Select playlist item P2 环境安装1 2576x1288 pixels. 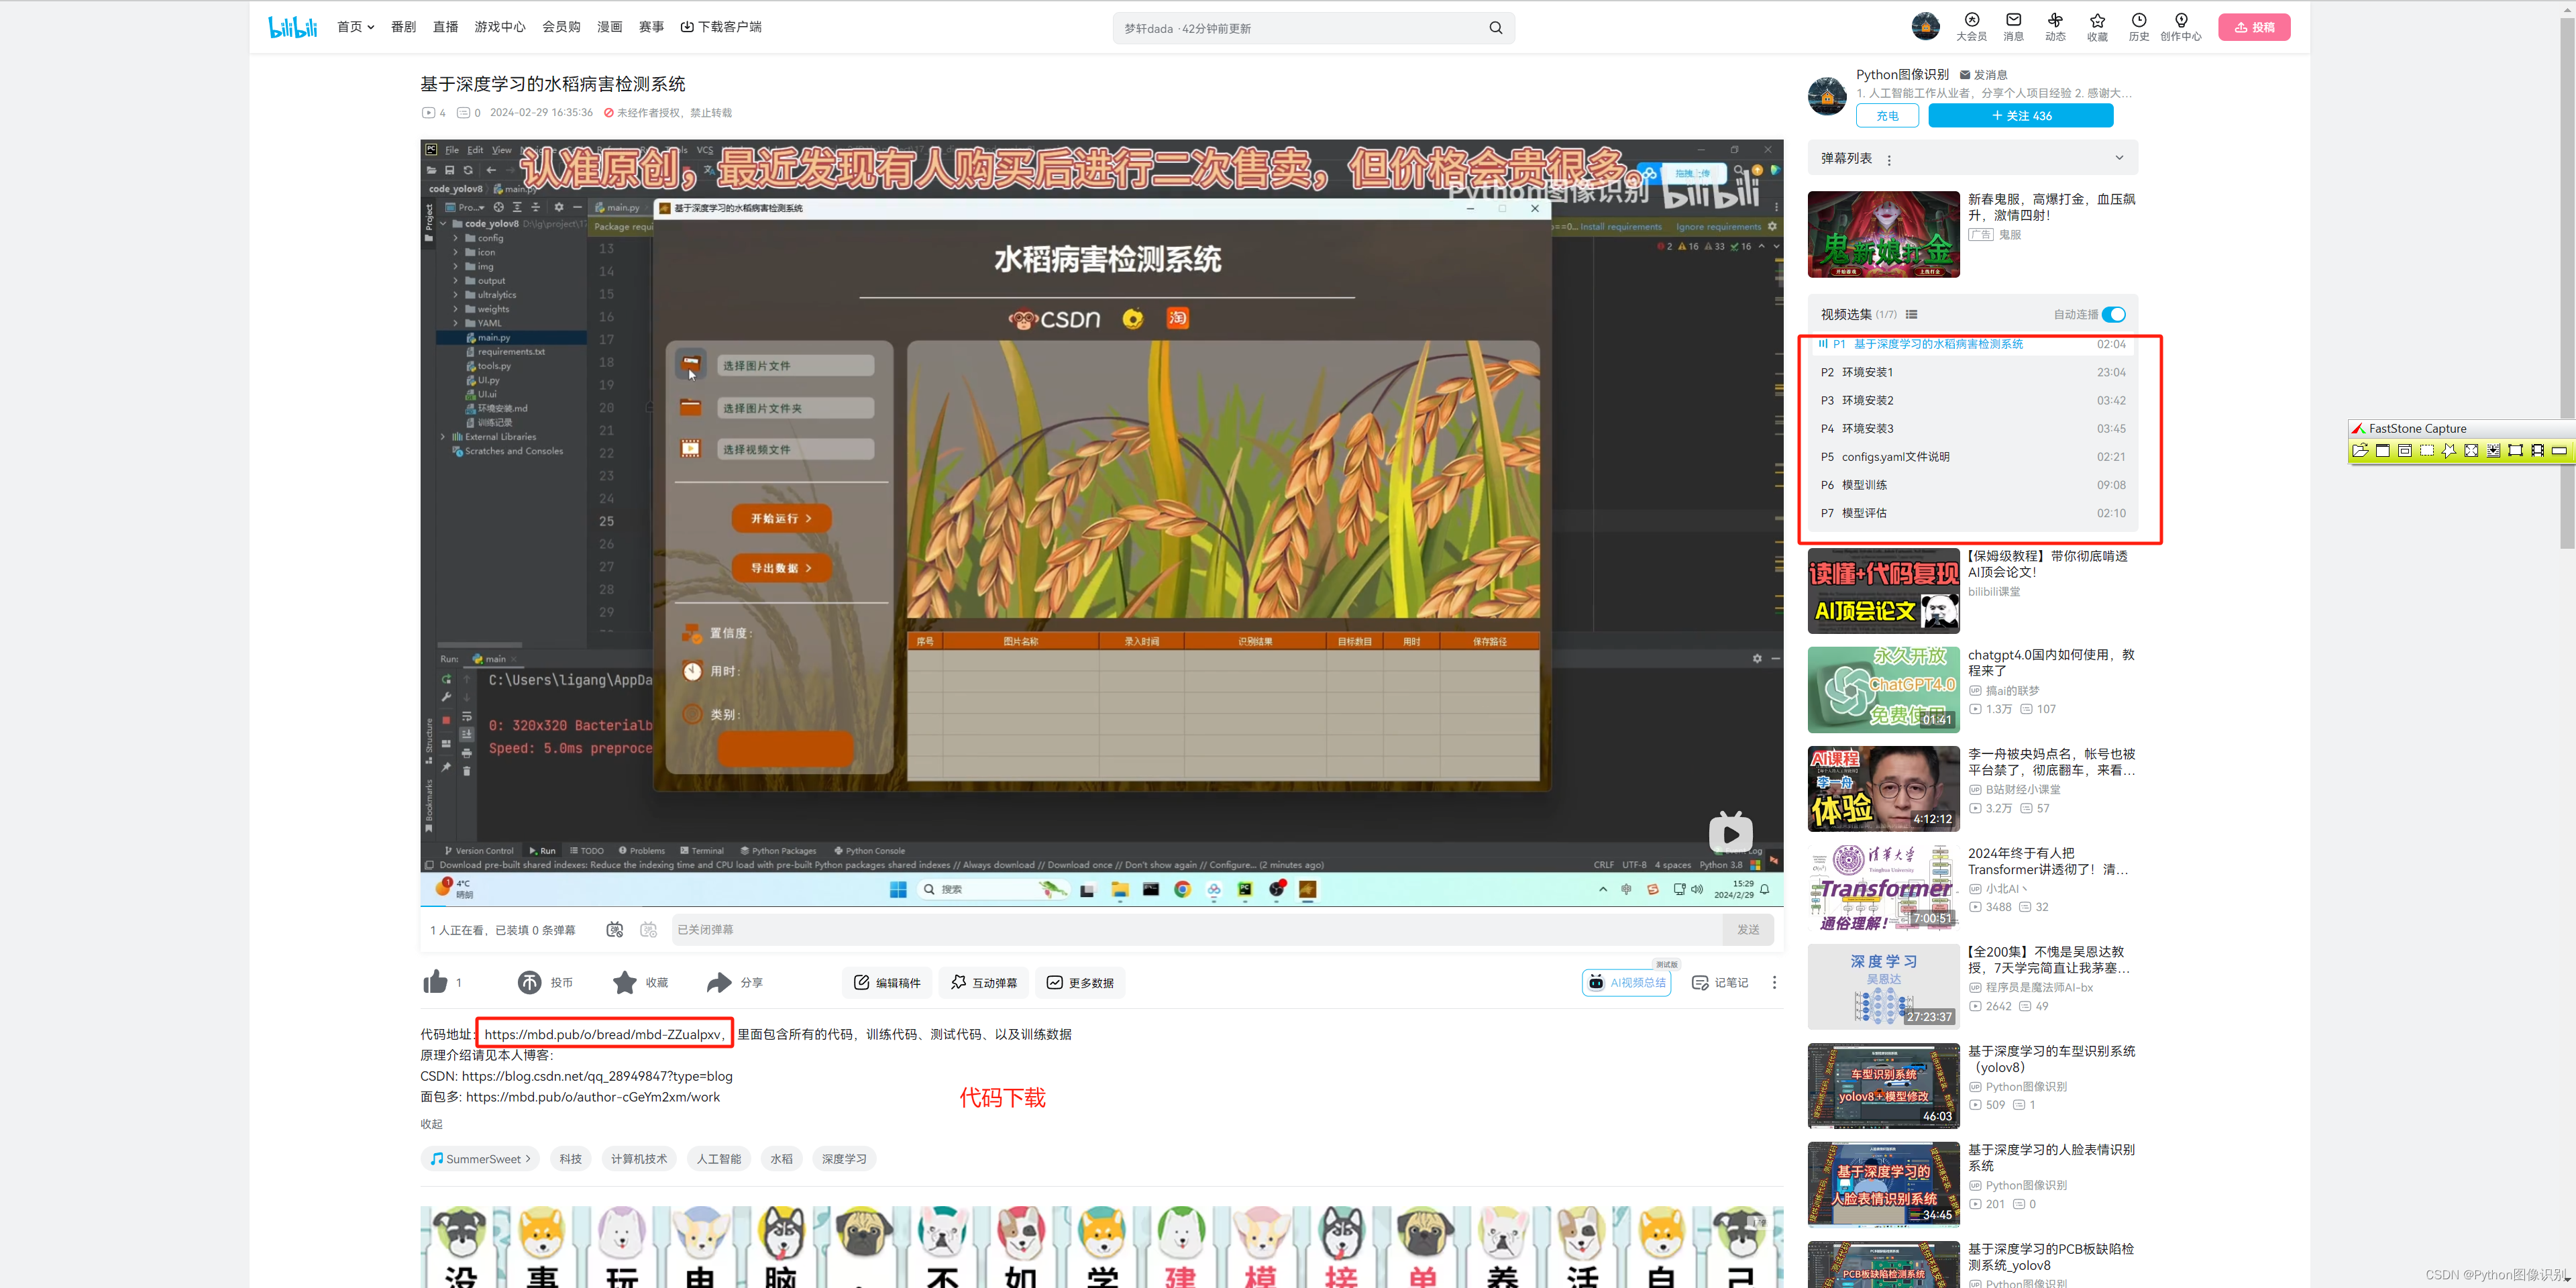pos(1973,373)
